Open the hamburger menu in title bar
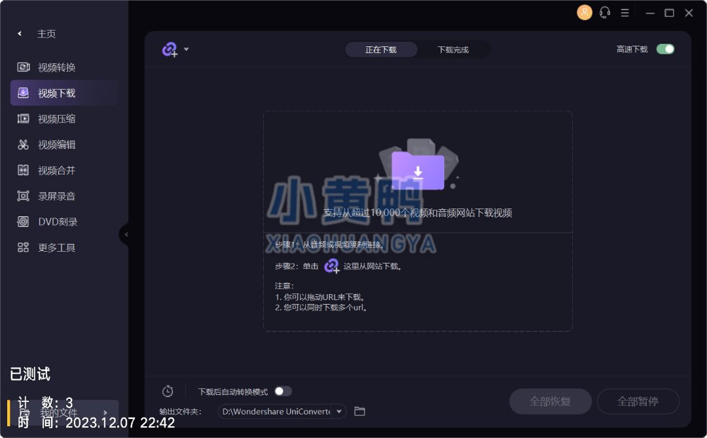Image resolution: width=707 pixels, height=438 pixels. point(625,12)
